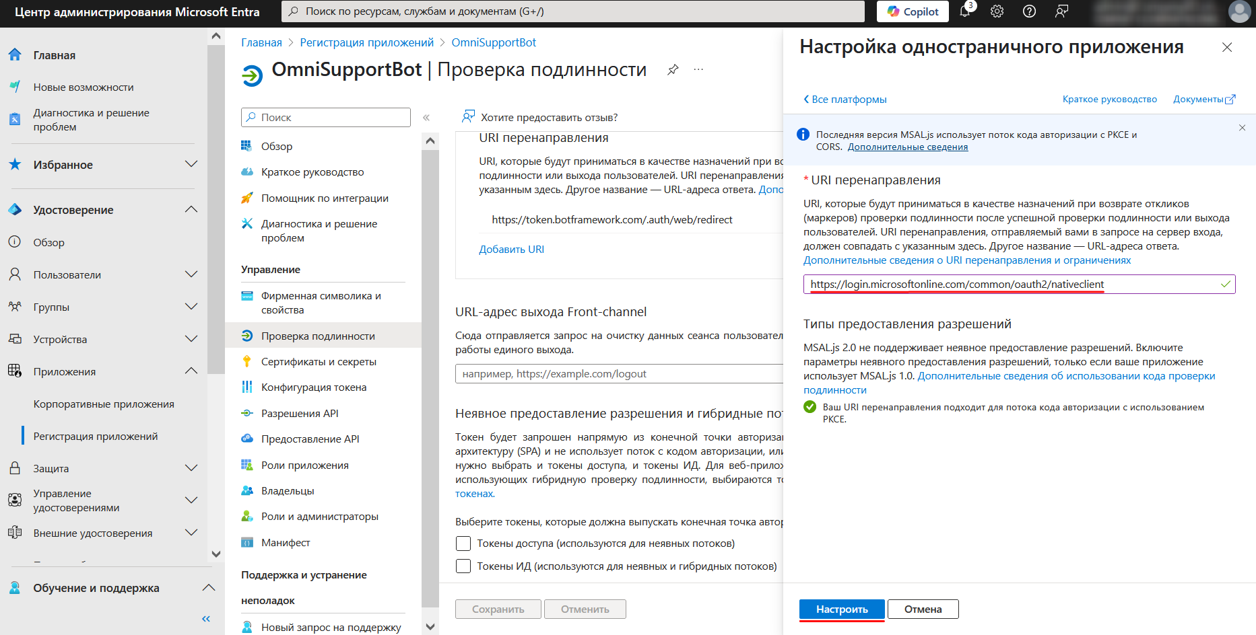1256x635 pixels.
Task: Open Обзор in resource menu
Action: pyautogui.click(x=277, y=147)
